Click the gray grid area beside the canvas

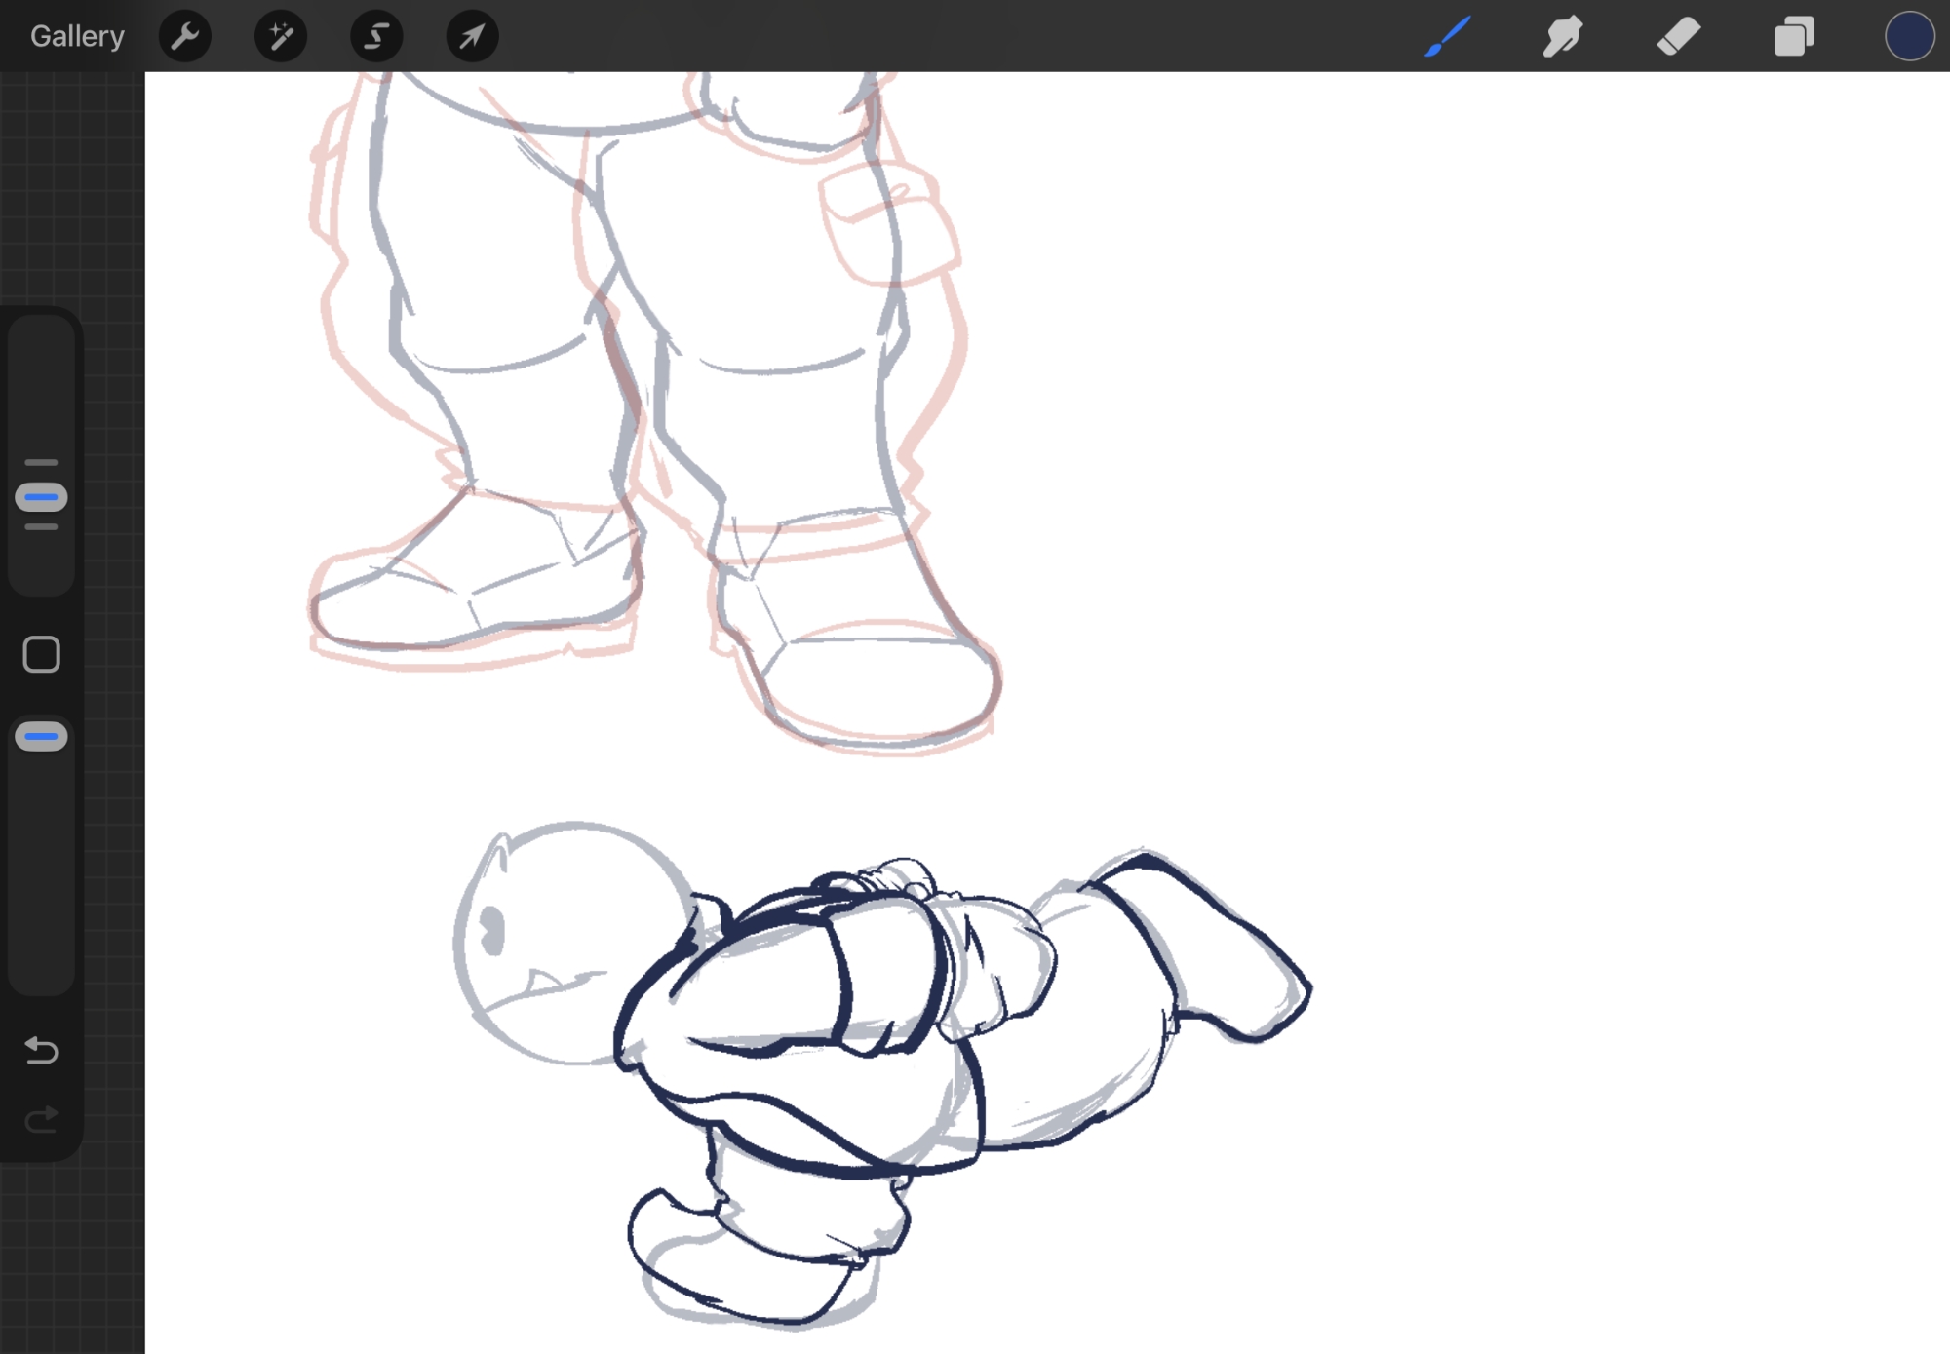[73, 185]
